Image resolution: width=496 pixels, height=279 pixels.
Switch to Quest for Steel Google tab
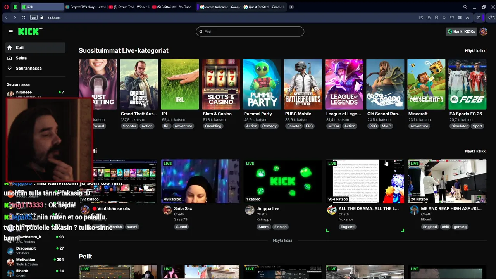coord(264,7)
